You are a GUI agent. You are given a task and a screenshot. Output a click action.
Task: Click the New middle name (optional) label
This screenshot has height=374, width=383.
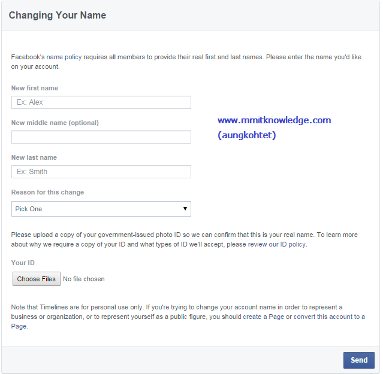55,123
